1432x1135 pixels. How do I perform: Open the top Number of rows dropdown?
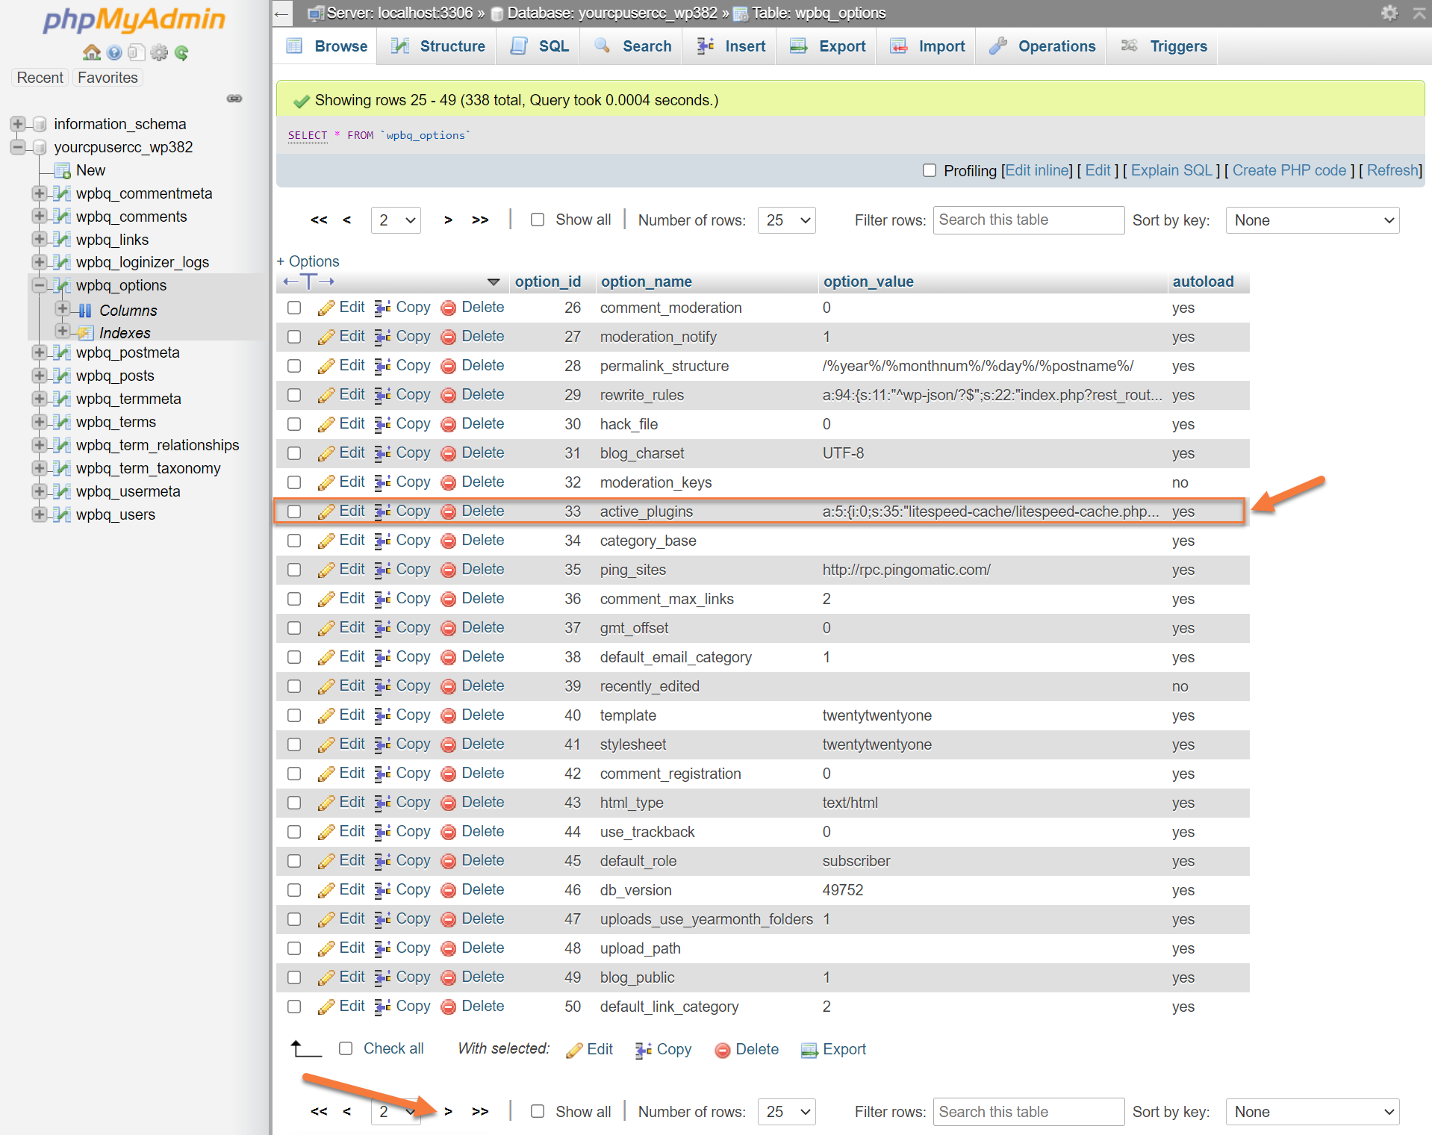pyautogui.click(x=786, y=220)
